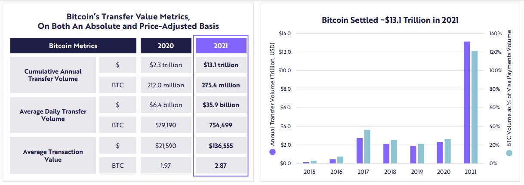Viewport: 524px width, 185px height.
Task: Click the teal 2021 bar in chart
Action: click(474, 107)
